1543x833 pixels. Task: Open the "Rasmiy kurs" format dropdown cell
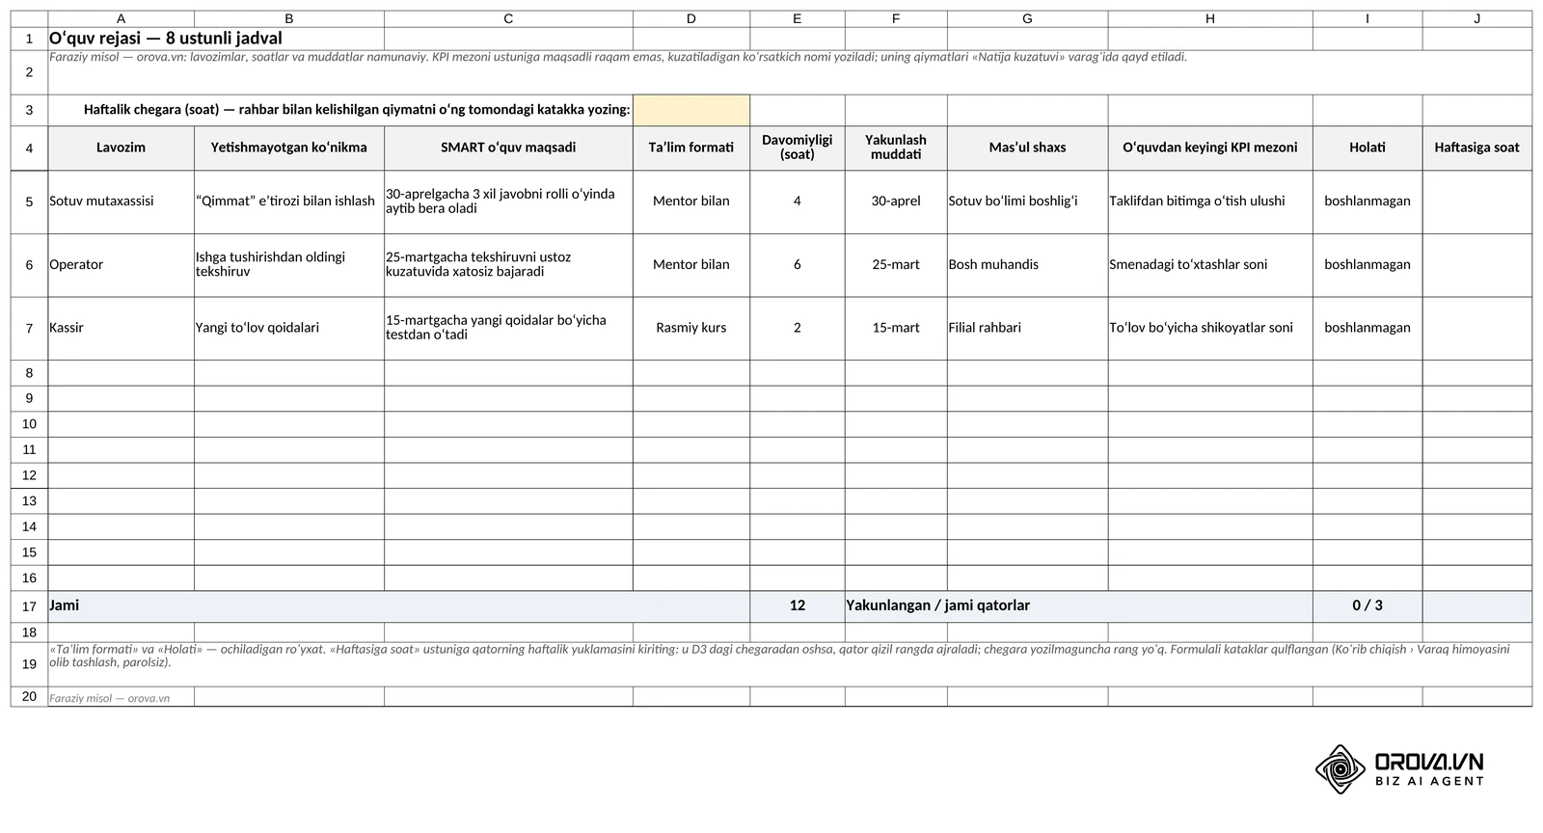click(x=690, y=328)
